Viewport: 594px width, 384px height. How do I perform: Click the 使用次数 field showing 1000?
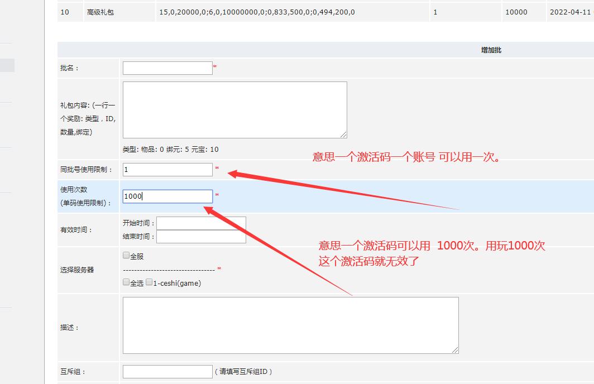tap(167, 196)
